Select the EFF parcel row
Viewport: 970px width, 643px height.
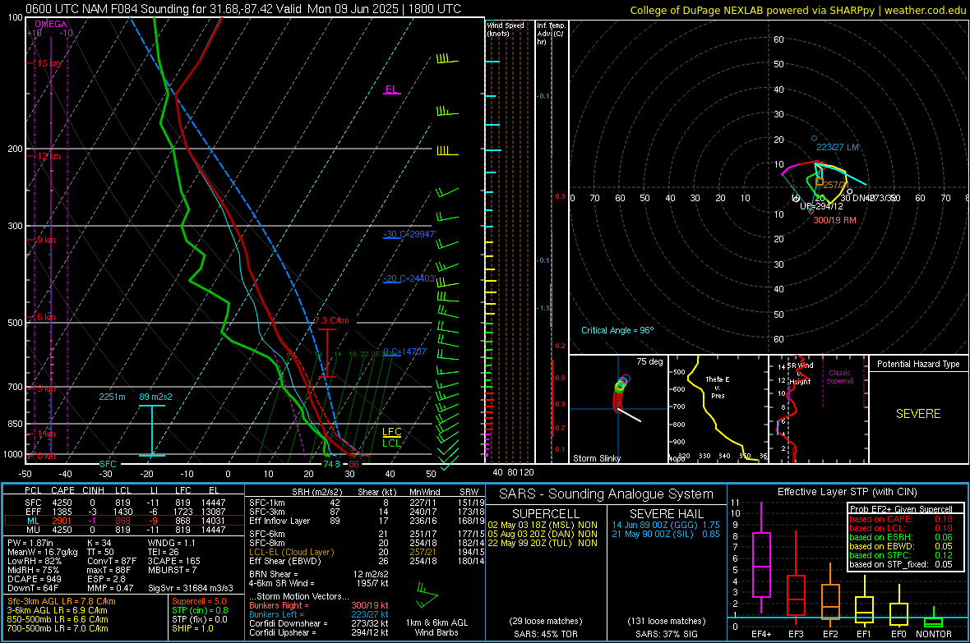tap(124, 512)
